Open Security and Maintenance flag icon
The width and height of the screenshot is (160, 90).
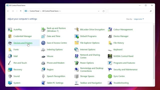[110, 69]
